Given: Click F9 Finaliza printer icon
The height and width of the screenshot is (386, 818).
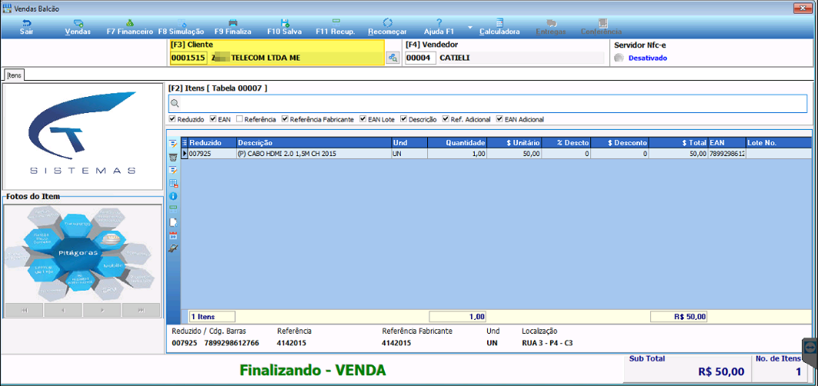Looking at the screenshot, I should [x=233, y=23].
